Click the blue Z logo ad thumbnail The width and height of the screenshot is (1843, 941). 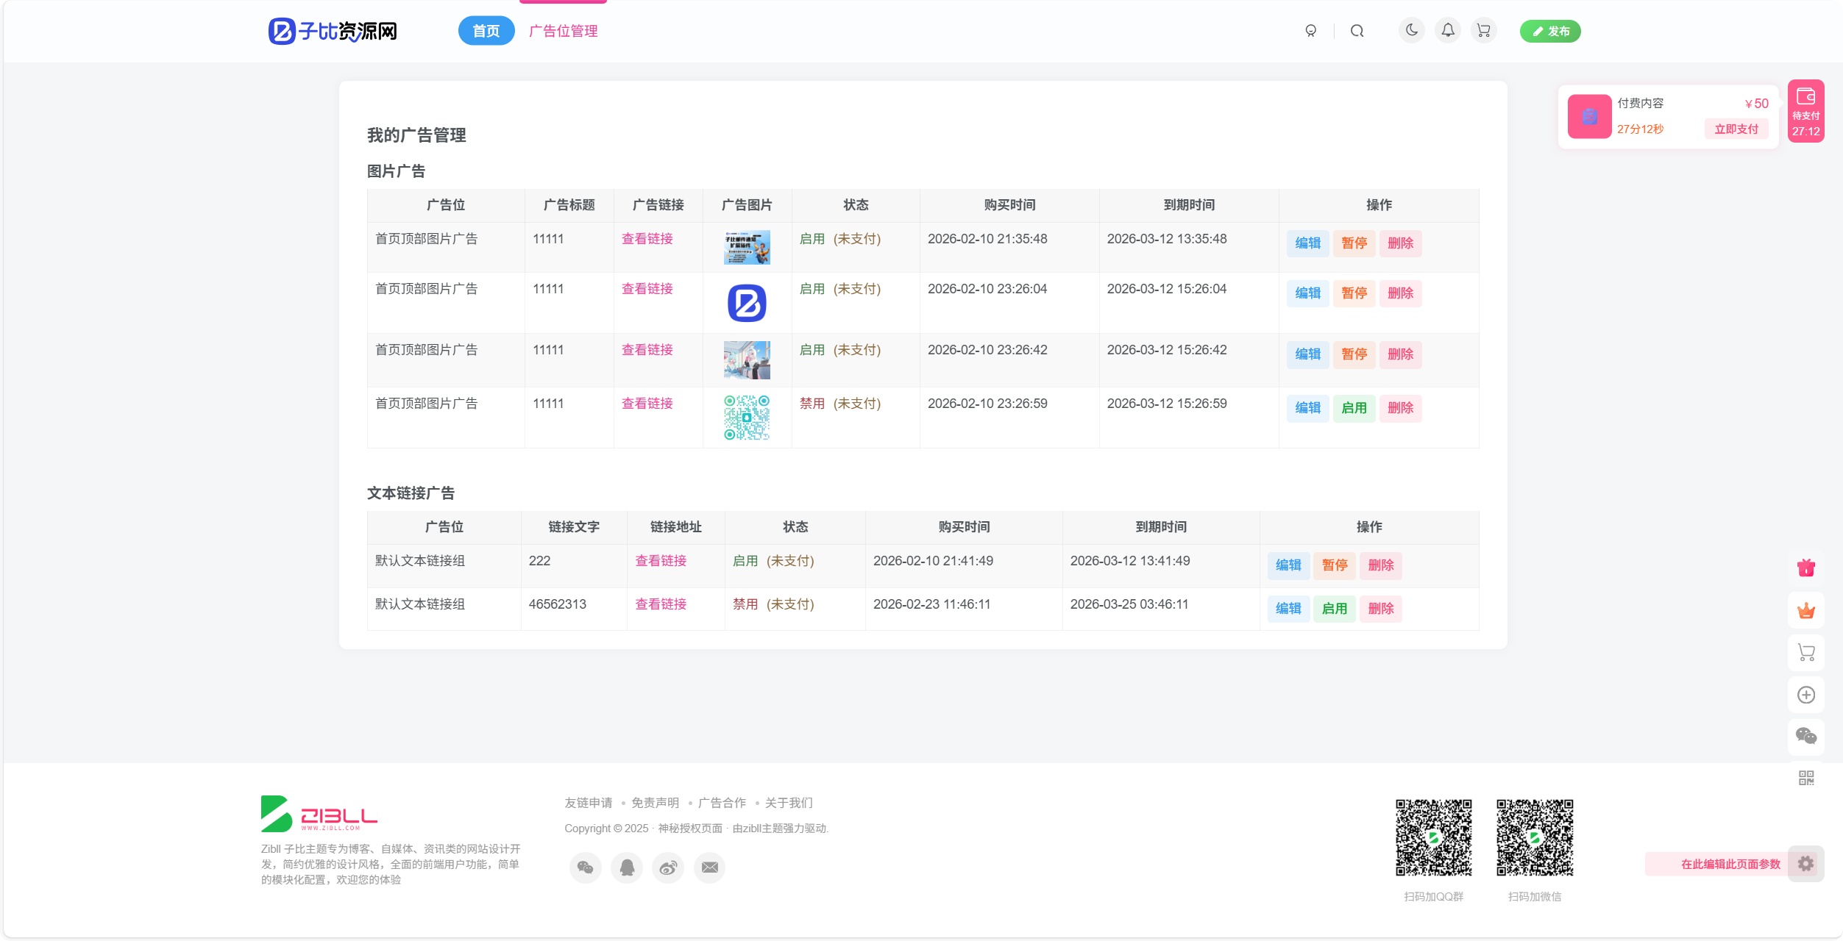click(747, 303)
